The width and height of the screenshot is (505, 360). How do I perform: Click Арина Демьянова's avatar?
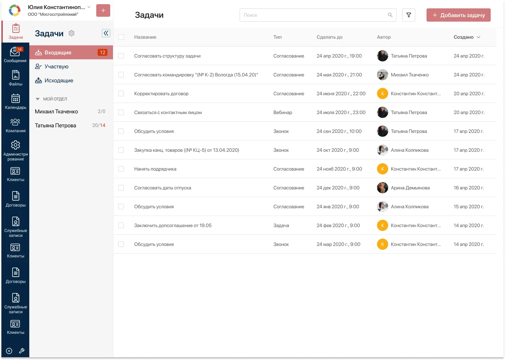(383, 188)
